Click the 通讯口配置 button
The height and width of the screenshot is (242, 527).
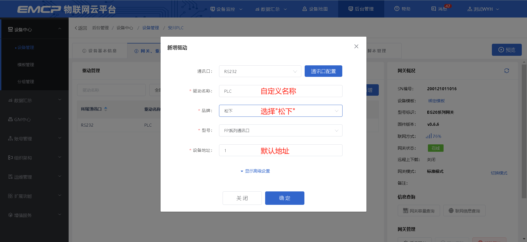point(323,71)
